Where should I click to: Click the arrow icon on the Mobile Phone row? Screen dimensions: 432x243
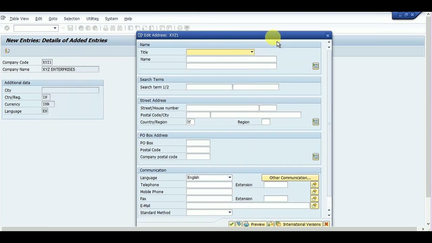point(314,192)
